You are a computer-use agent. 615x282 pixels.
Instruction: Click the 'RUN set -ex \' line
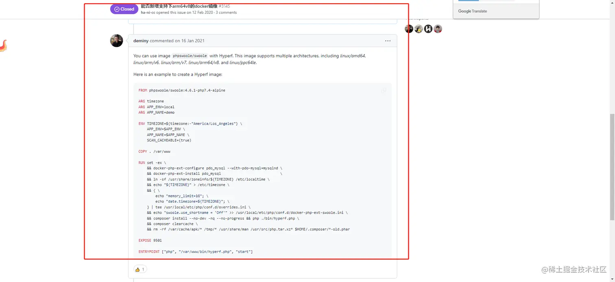152,163
